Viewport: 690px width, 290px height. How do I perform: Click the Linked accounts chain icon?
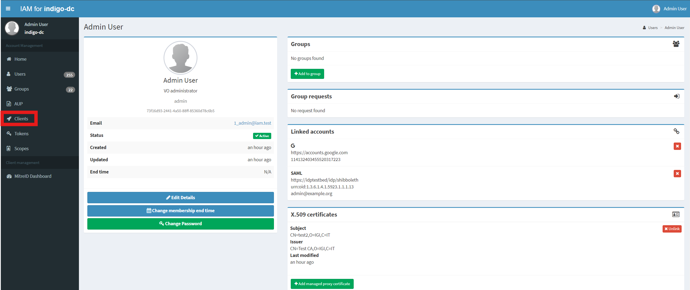[676, 131]
